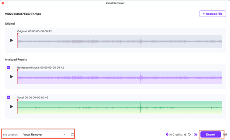The image size is (230, 140).
Task: Export the separated audio tracks
Action: (210, 134)
